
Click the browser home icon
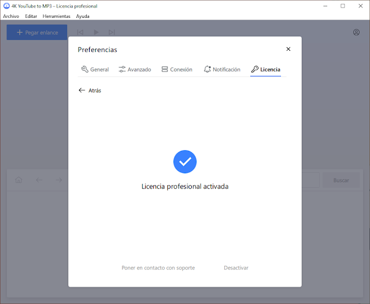18,180
